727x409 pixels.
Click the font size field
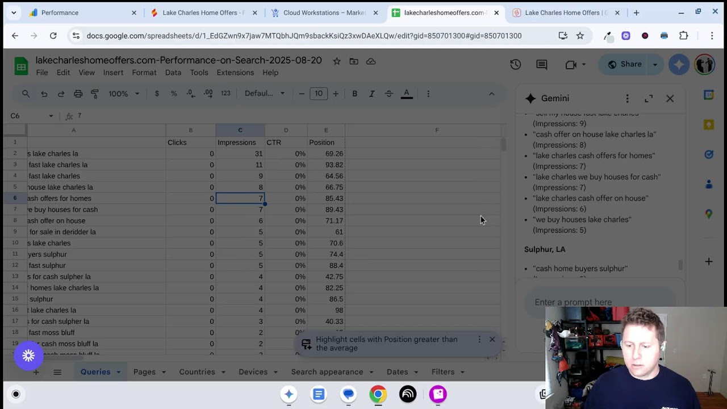click(x=319, y=94)
